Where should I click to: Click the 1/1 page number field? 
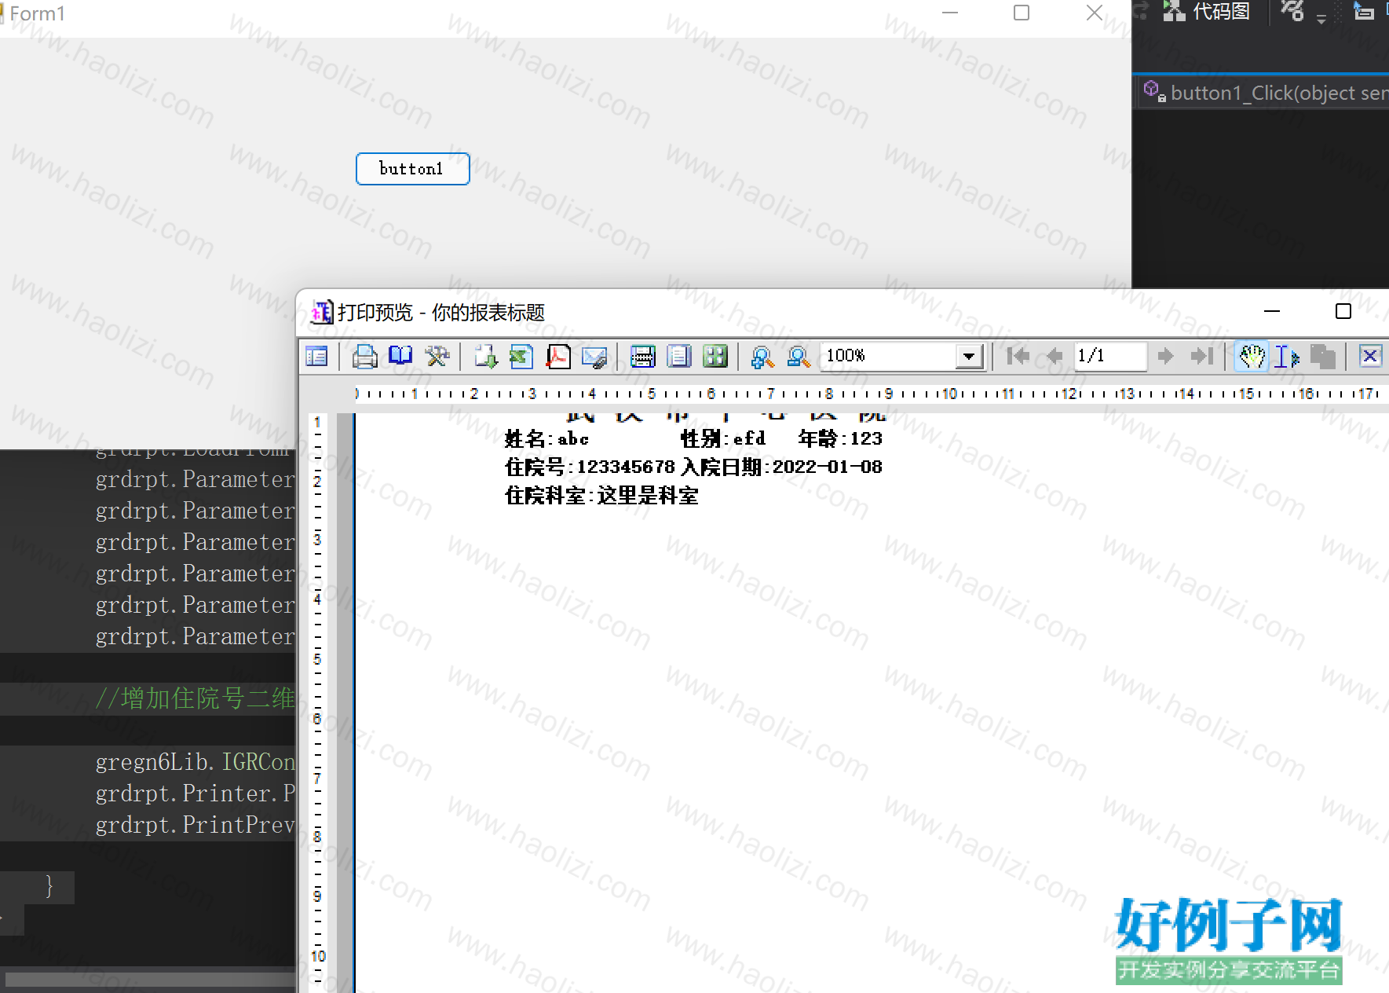tap(1110, 357)
